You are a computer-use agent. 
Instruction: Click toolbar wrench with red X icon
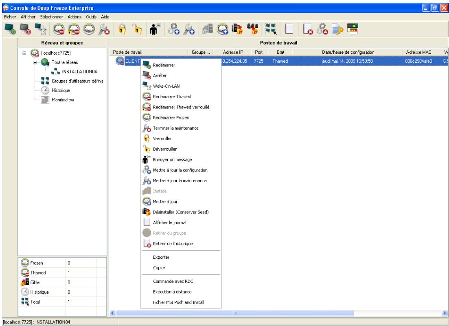104,29
